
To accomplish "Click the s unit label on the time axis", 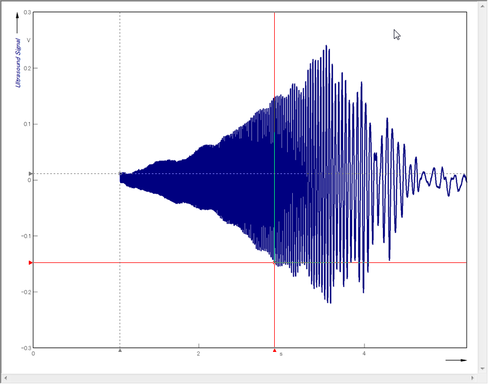I will coord(281,354).
